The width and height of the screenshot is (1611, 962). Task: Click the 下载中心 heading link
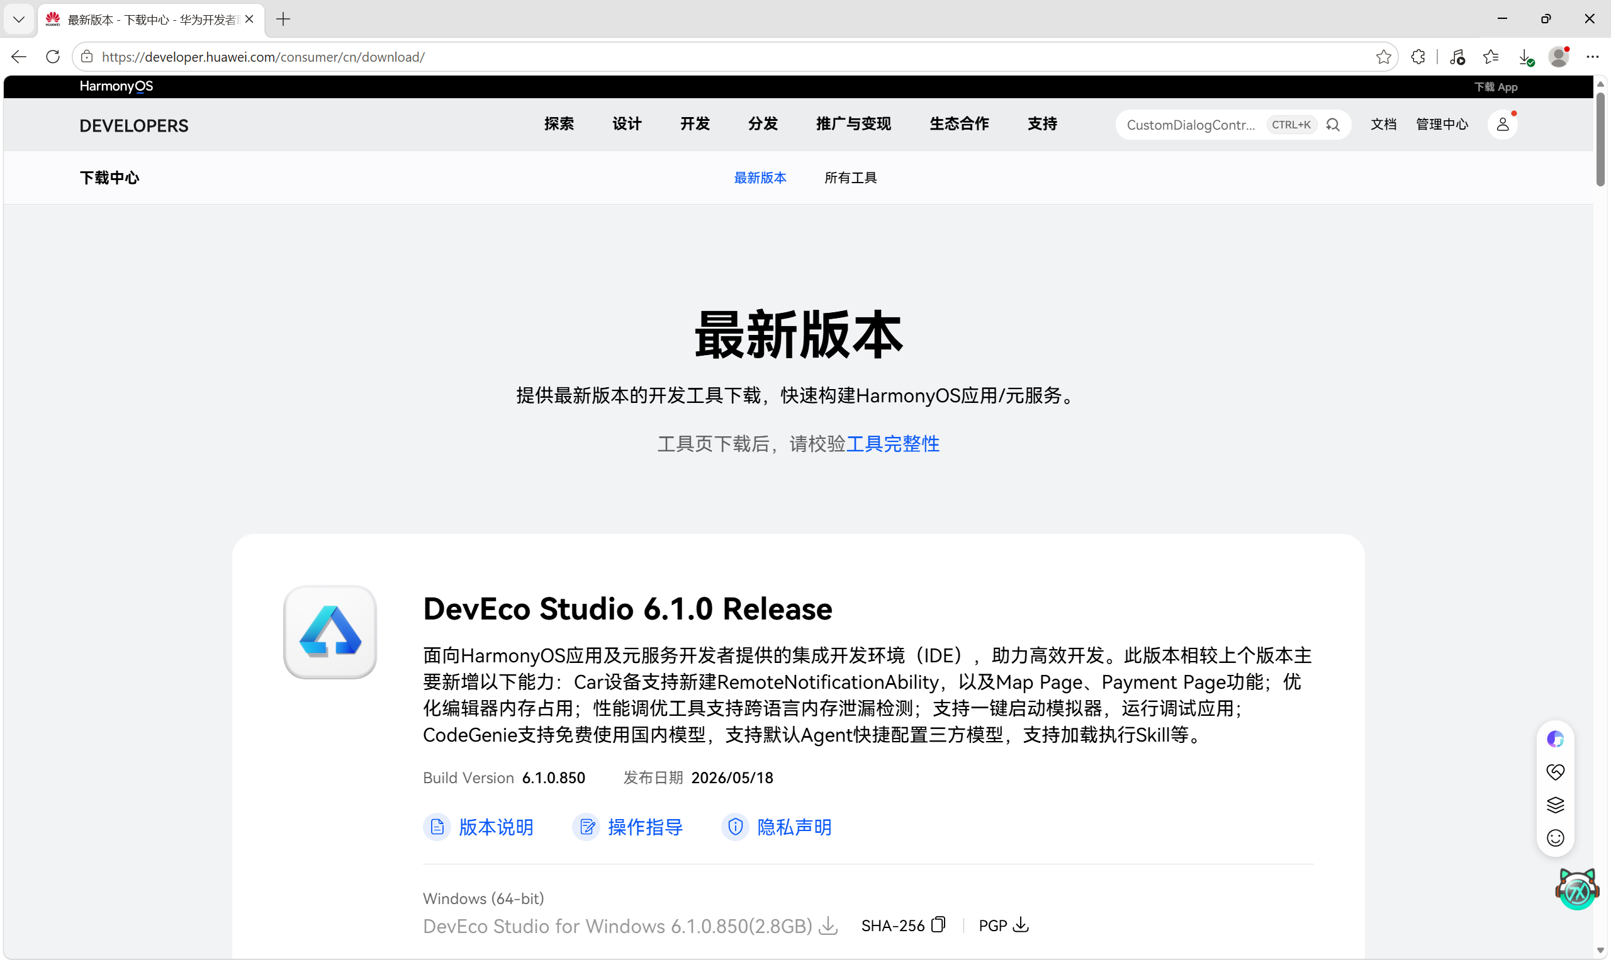109,178
